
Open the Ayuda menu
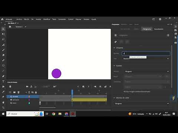coord(94,19)
